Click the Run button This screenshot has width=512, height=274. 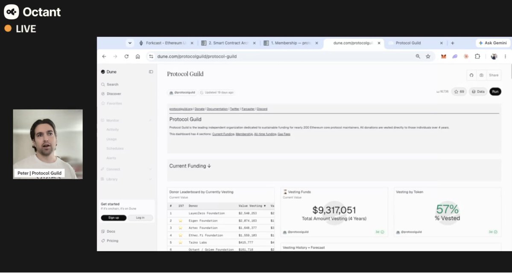pyautogui.click(x=495, y=92)
